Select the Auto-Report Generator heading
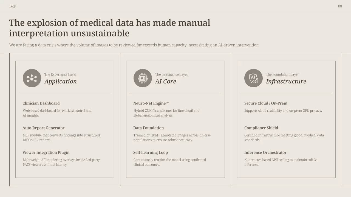The image size is (351, 197). click(44, 128)
